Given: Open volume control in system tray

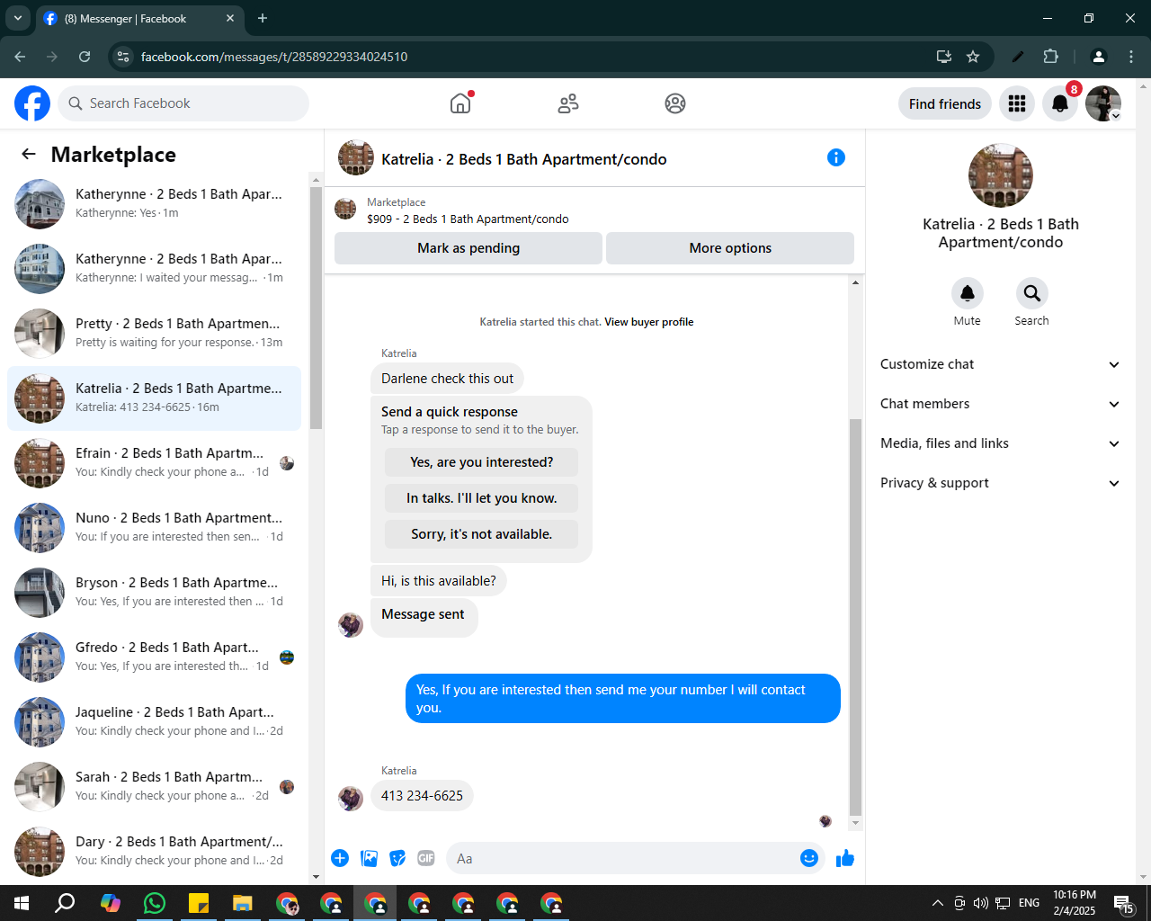Looking at the screenshot, I should (980, 903).
